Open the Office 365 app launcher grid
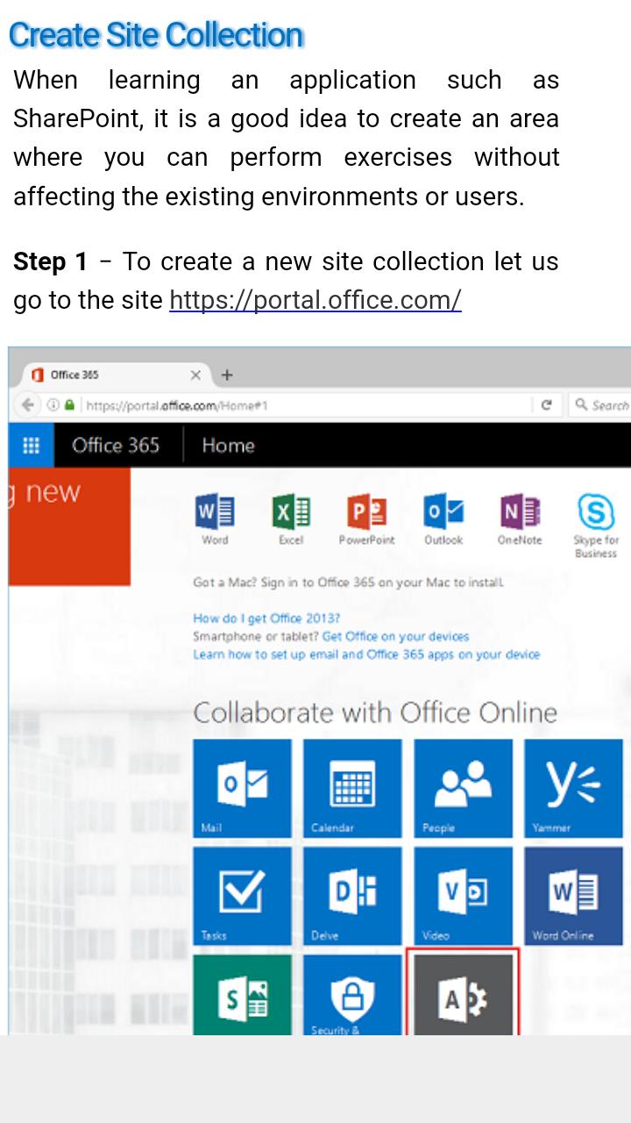Image resolution: width=631 pixels, height=1123 pixels. 31,445
